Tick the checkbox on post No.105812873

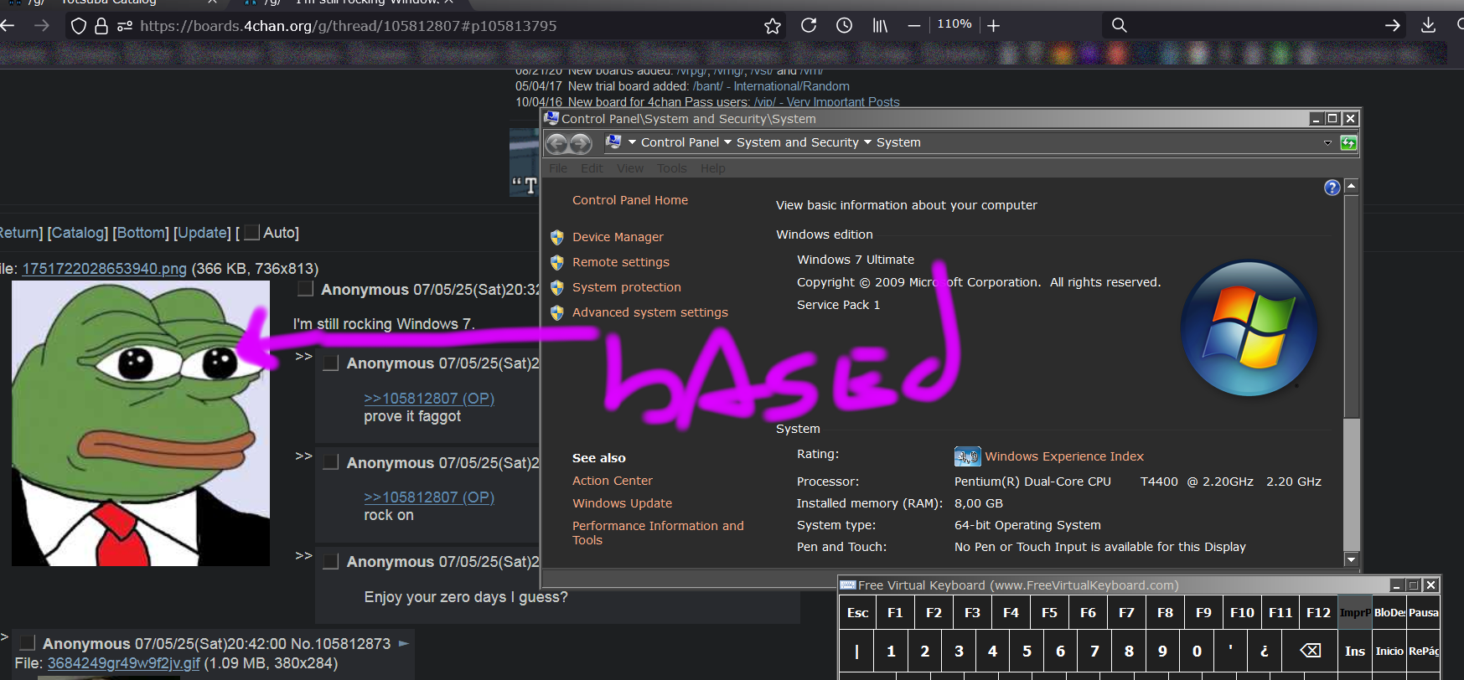pos(27,642)
